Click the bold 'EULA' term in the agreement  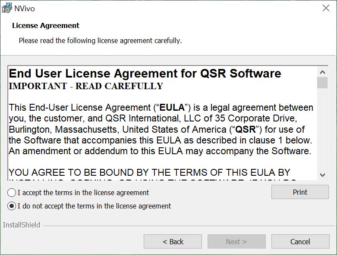coord(172,107)
